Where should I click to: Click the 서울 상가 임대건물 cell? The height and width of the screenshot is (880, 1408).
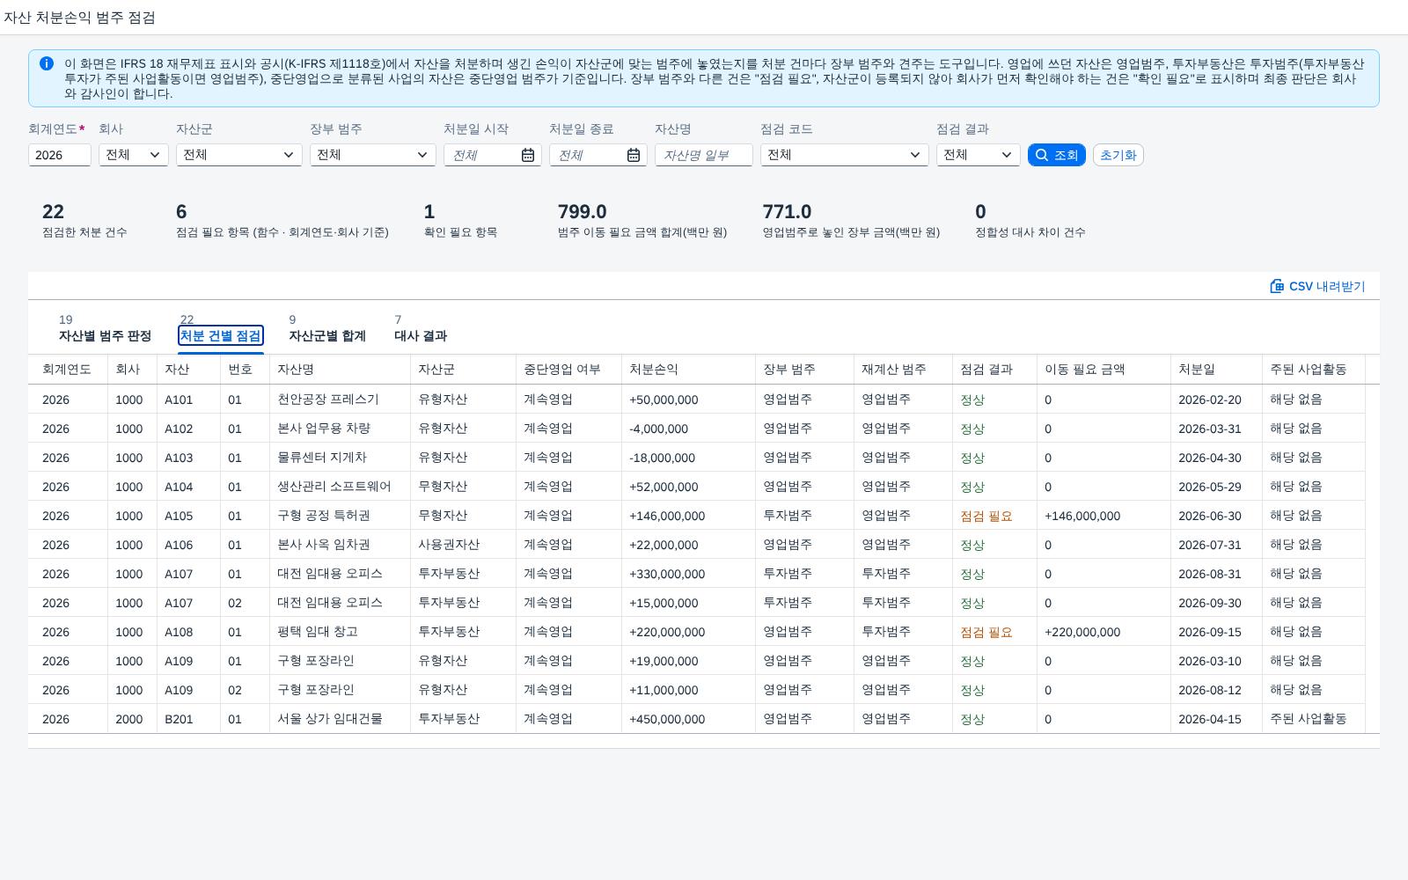[340, 719]
